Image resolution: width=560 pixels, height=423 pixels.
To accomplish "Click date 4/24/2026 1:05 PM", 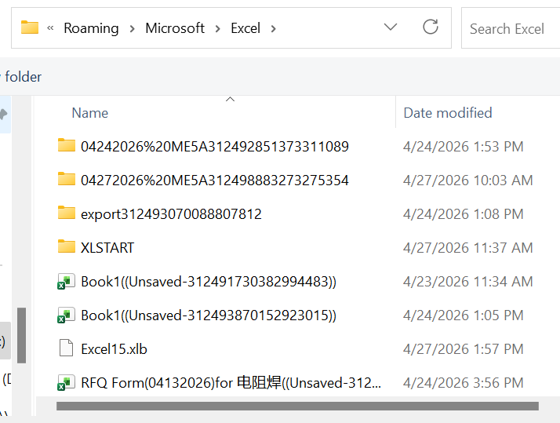I will [x=464, y=315].
